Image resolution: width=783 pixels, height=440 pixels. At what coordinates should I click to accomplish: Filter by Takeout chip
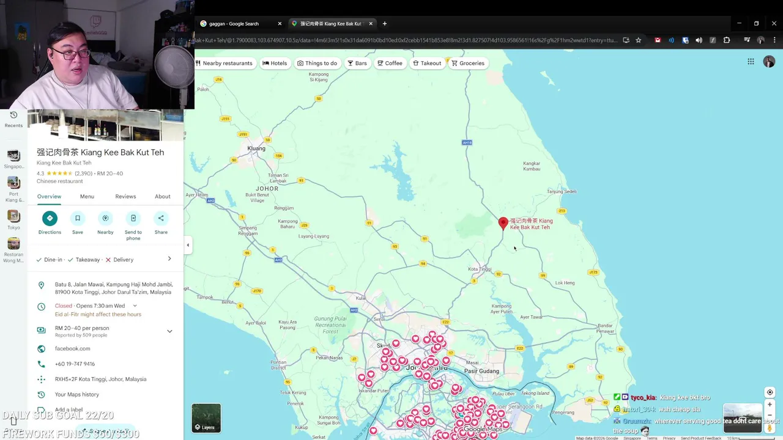427,63
